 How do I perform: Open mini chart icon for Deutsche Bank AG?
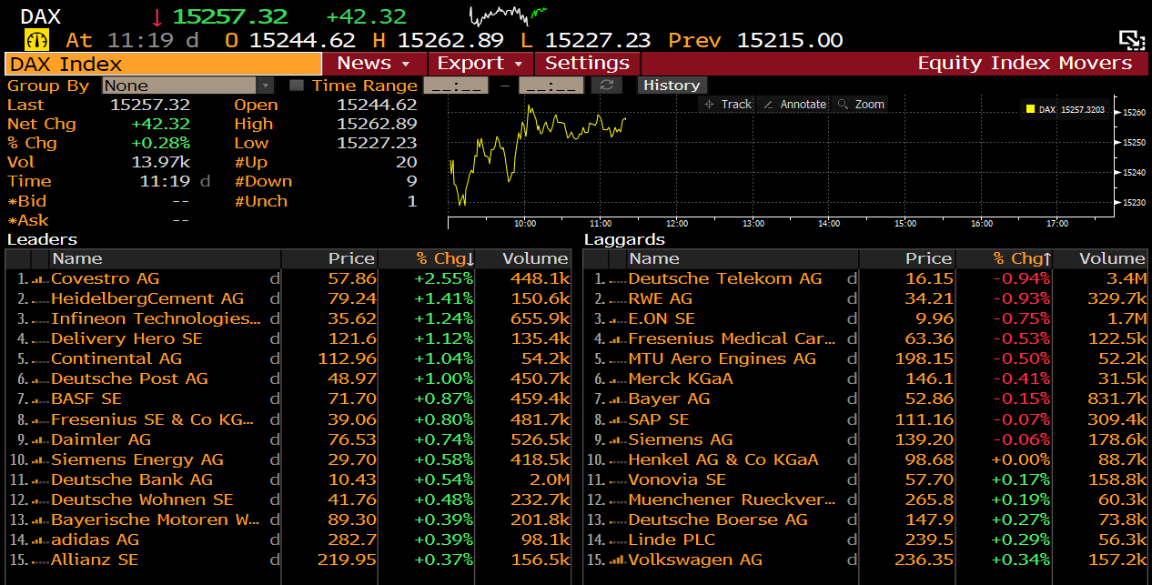40,480
